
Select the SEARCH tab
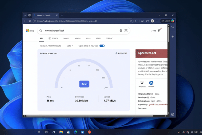tap(53, 39)
